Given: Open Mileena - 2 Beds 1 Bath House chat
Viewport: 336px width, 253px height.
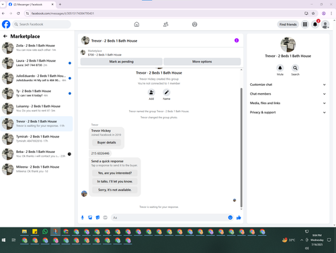Looking at the screenshot, I should point(37,169).
